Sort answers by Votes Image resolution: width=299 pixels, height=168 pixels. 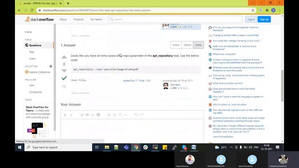(x=198, y=45)
